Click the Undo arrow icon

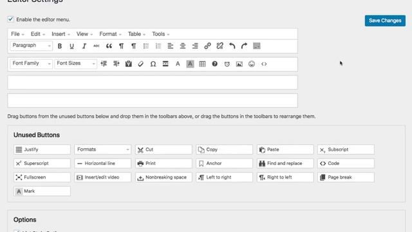point(232,46)
